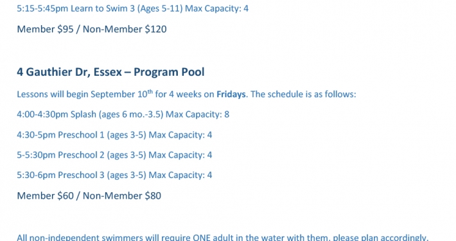The image size is (456, 241).
Task: Click the Lessons will begin September 10th line
Action: [x=186, y=94]
